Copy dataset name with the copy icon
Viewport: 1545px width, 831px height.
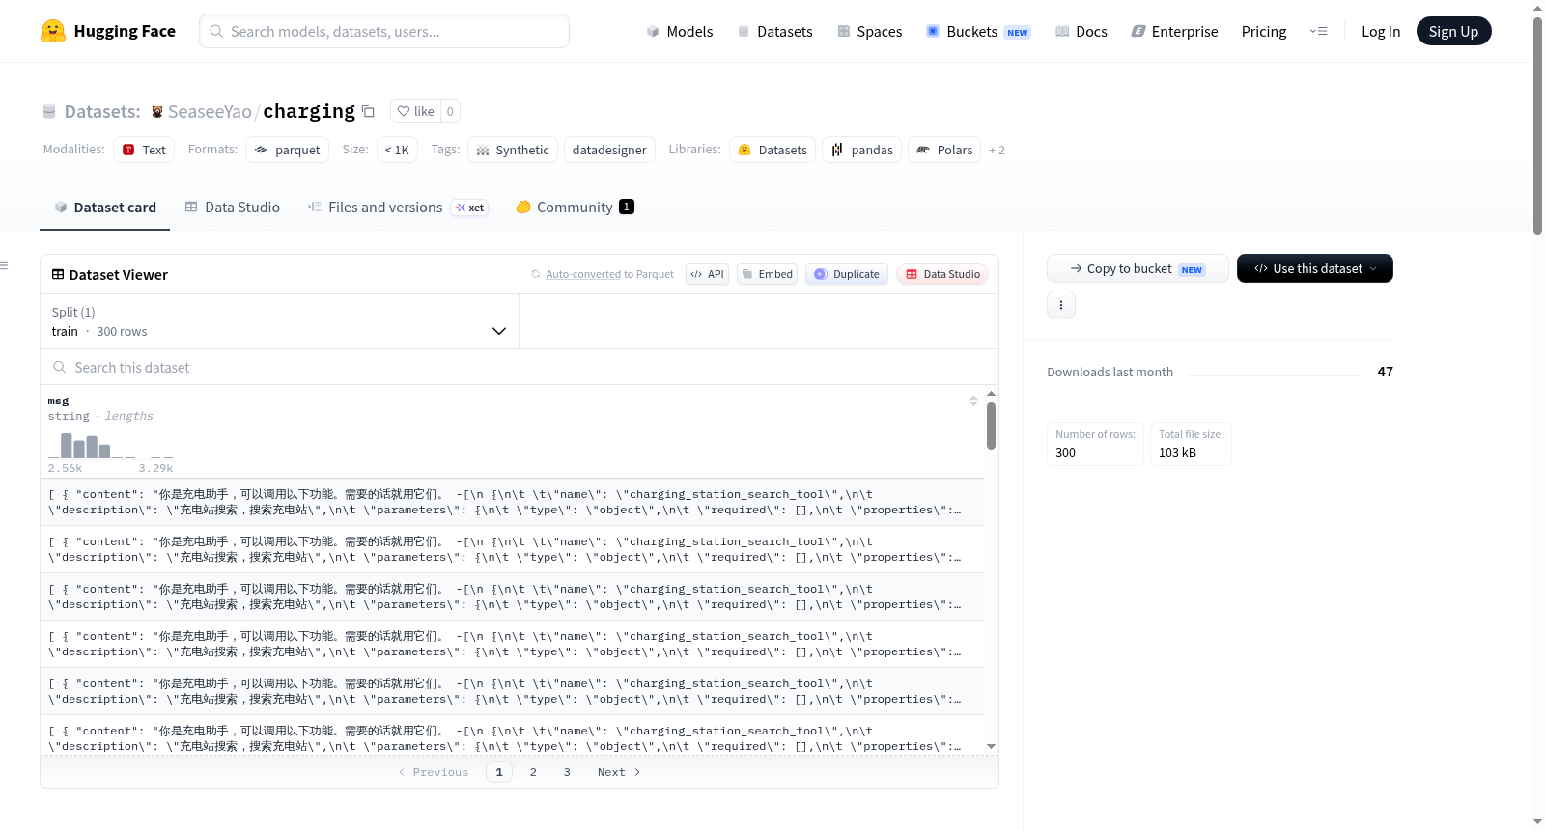(x=368, y=111)
